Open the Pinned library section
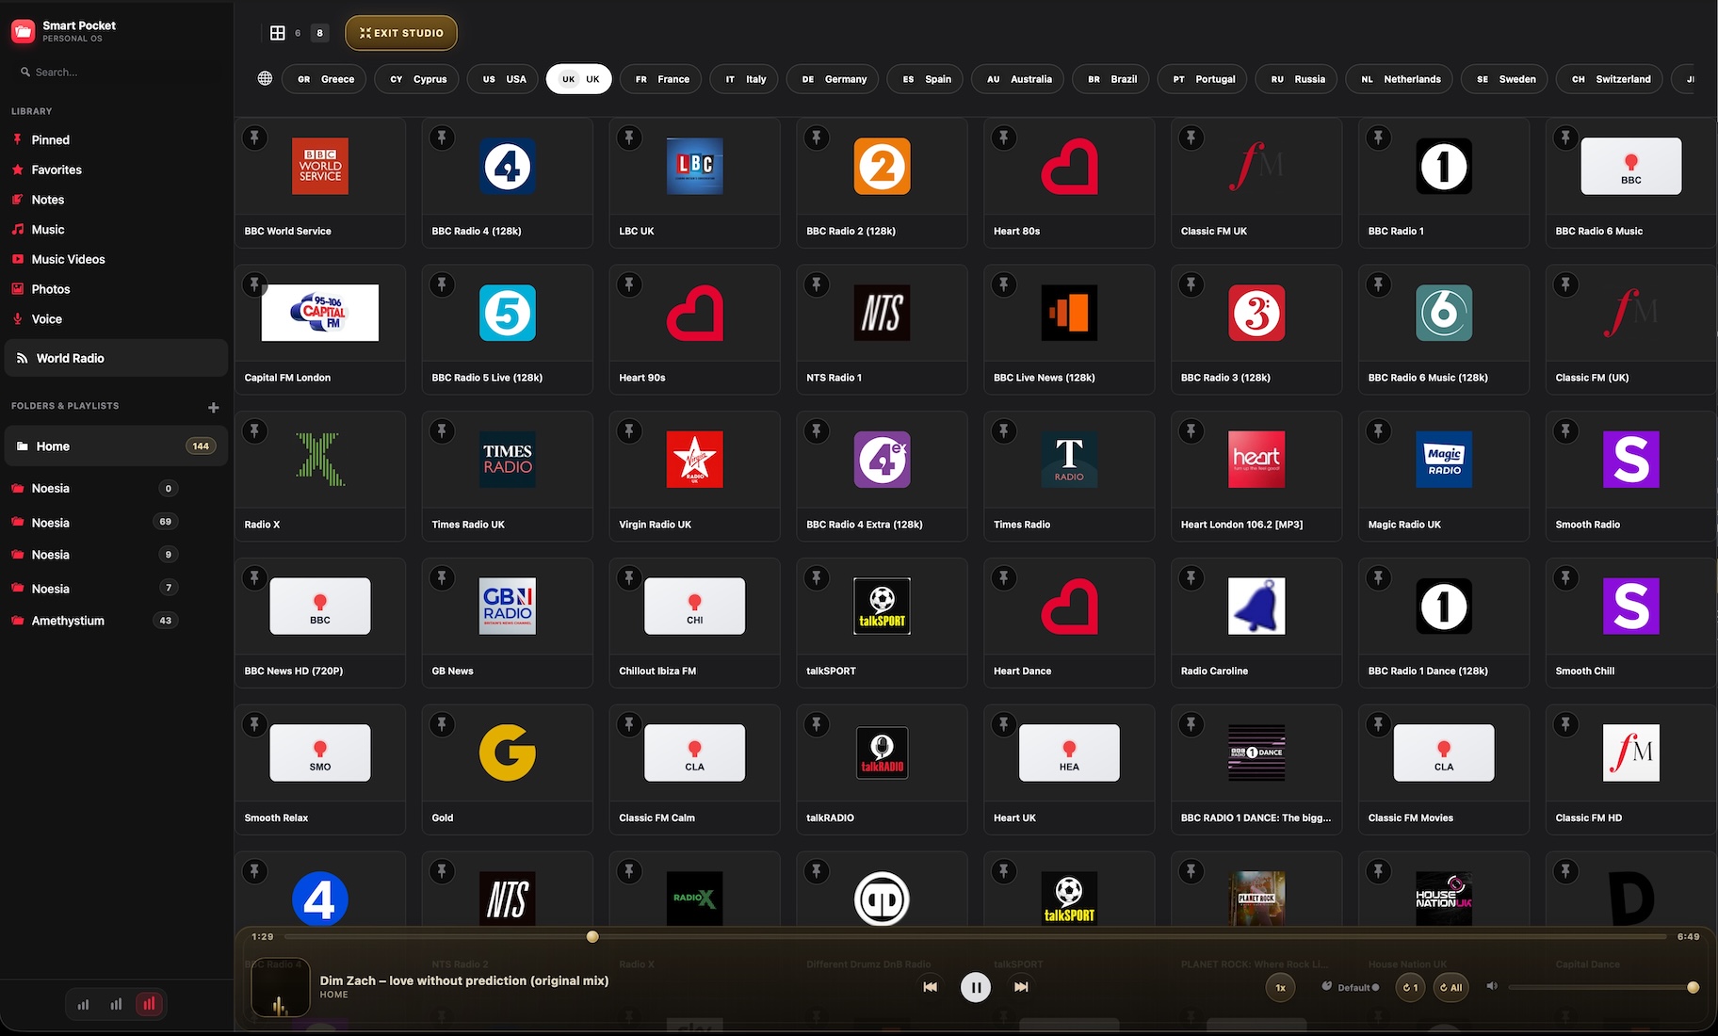Viewport: 1718px width, 1036px height. 117,139
